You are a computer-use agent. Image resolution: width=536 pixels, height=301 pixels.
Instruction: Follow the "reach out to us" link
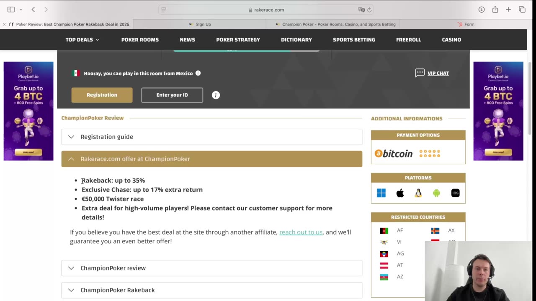pyautogui.click(x=301, y=232)
